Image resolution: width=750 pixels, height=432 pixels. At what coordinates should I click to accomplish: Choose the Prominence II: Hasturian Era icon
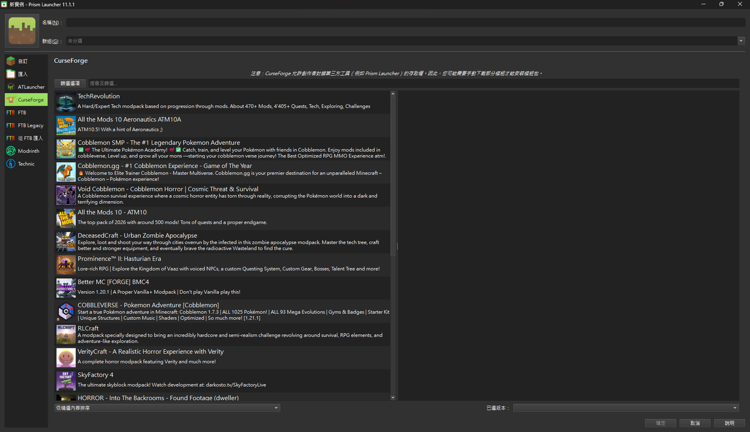66,265
